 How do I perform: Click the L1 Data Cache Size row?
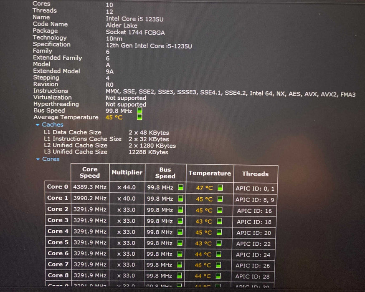(106, 132)
